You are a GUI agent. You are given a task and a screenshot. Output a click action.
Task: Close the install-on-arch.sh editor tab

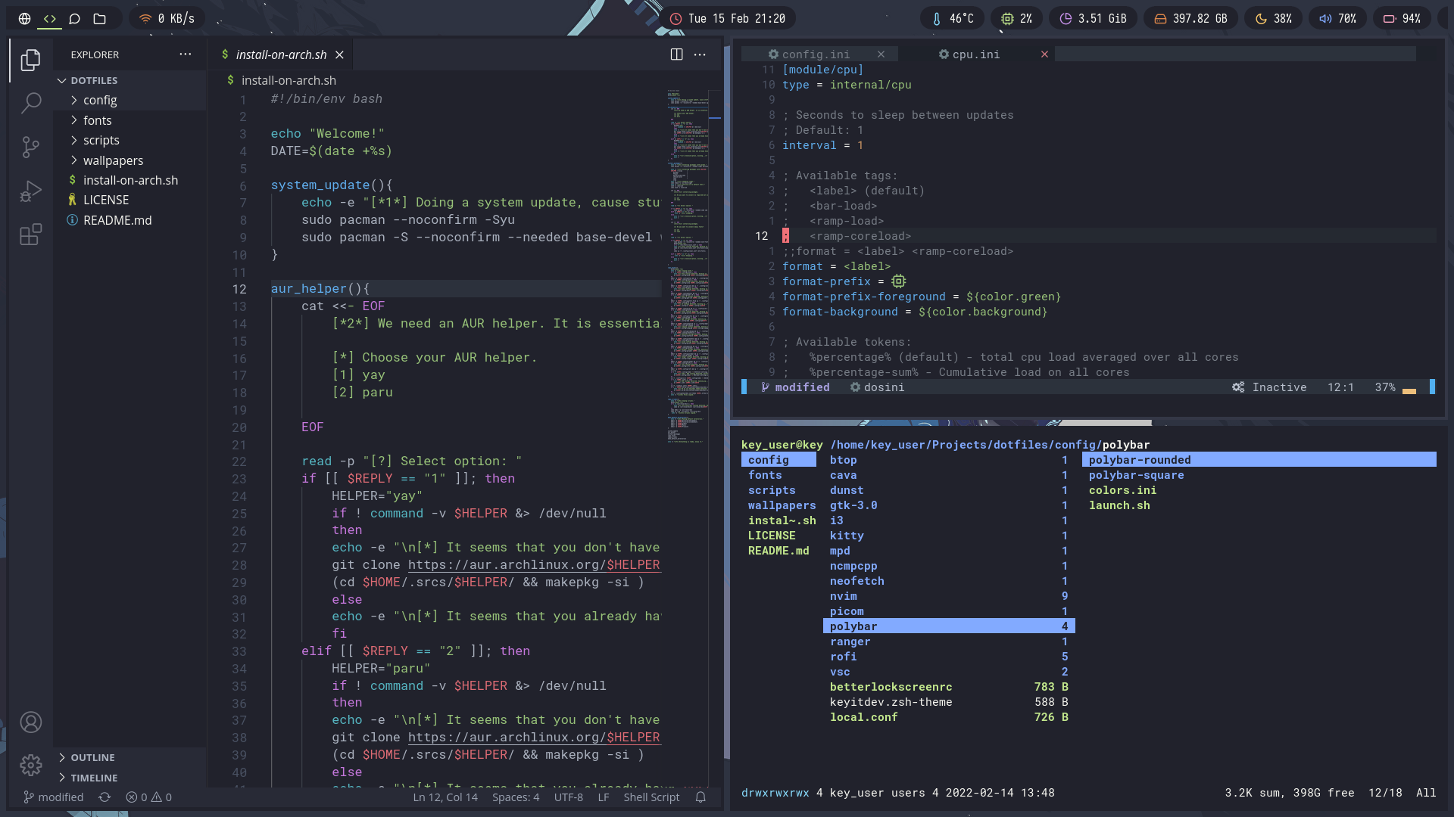pos(340,54)
